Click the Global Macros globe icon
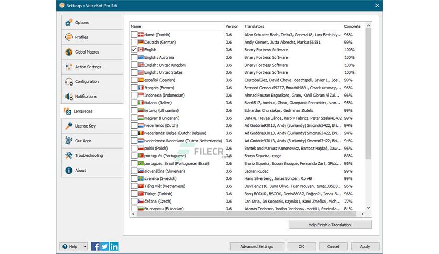 (x=69, y=52)
